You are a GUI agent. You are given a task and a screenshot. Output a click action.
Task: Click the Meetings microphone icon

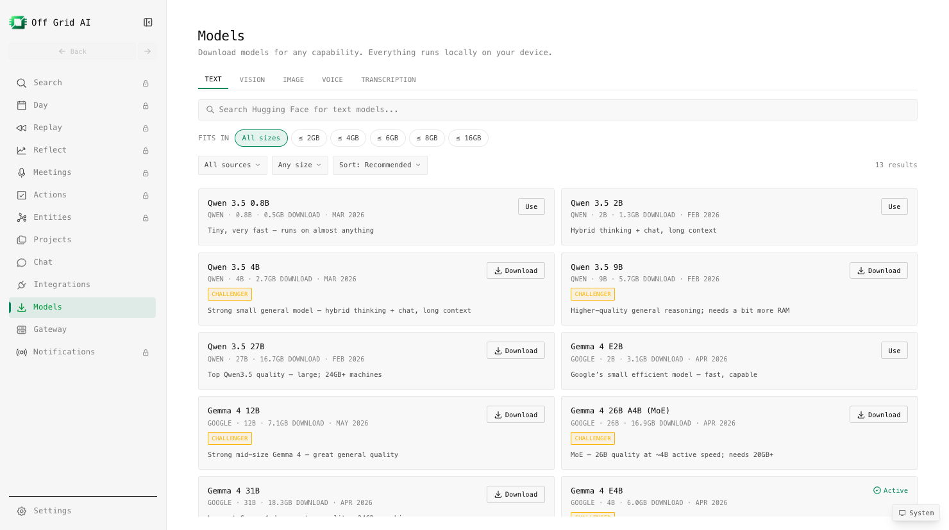tap(22, 172)
